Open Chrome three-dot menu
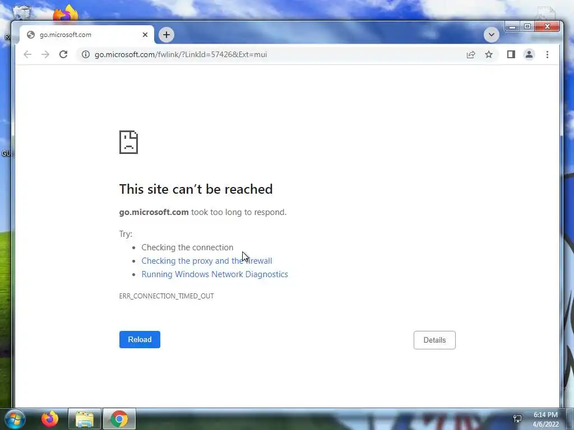Screen dimensions: 574x430 click(x=547, y=54)
